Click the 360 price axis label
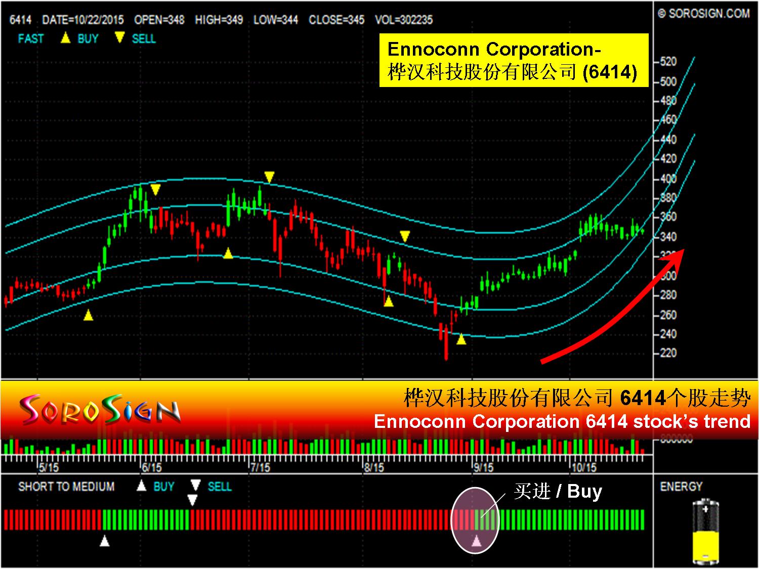 [668, 217]
